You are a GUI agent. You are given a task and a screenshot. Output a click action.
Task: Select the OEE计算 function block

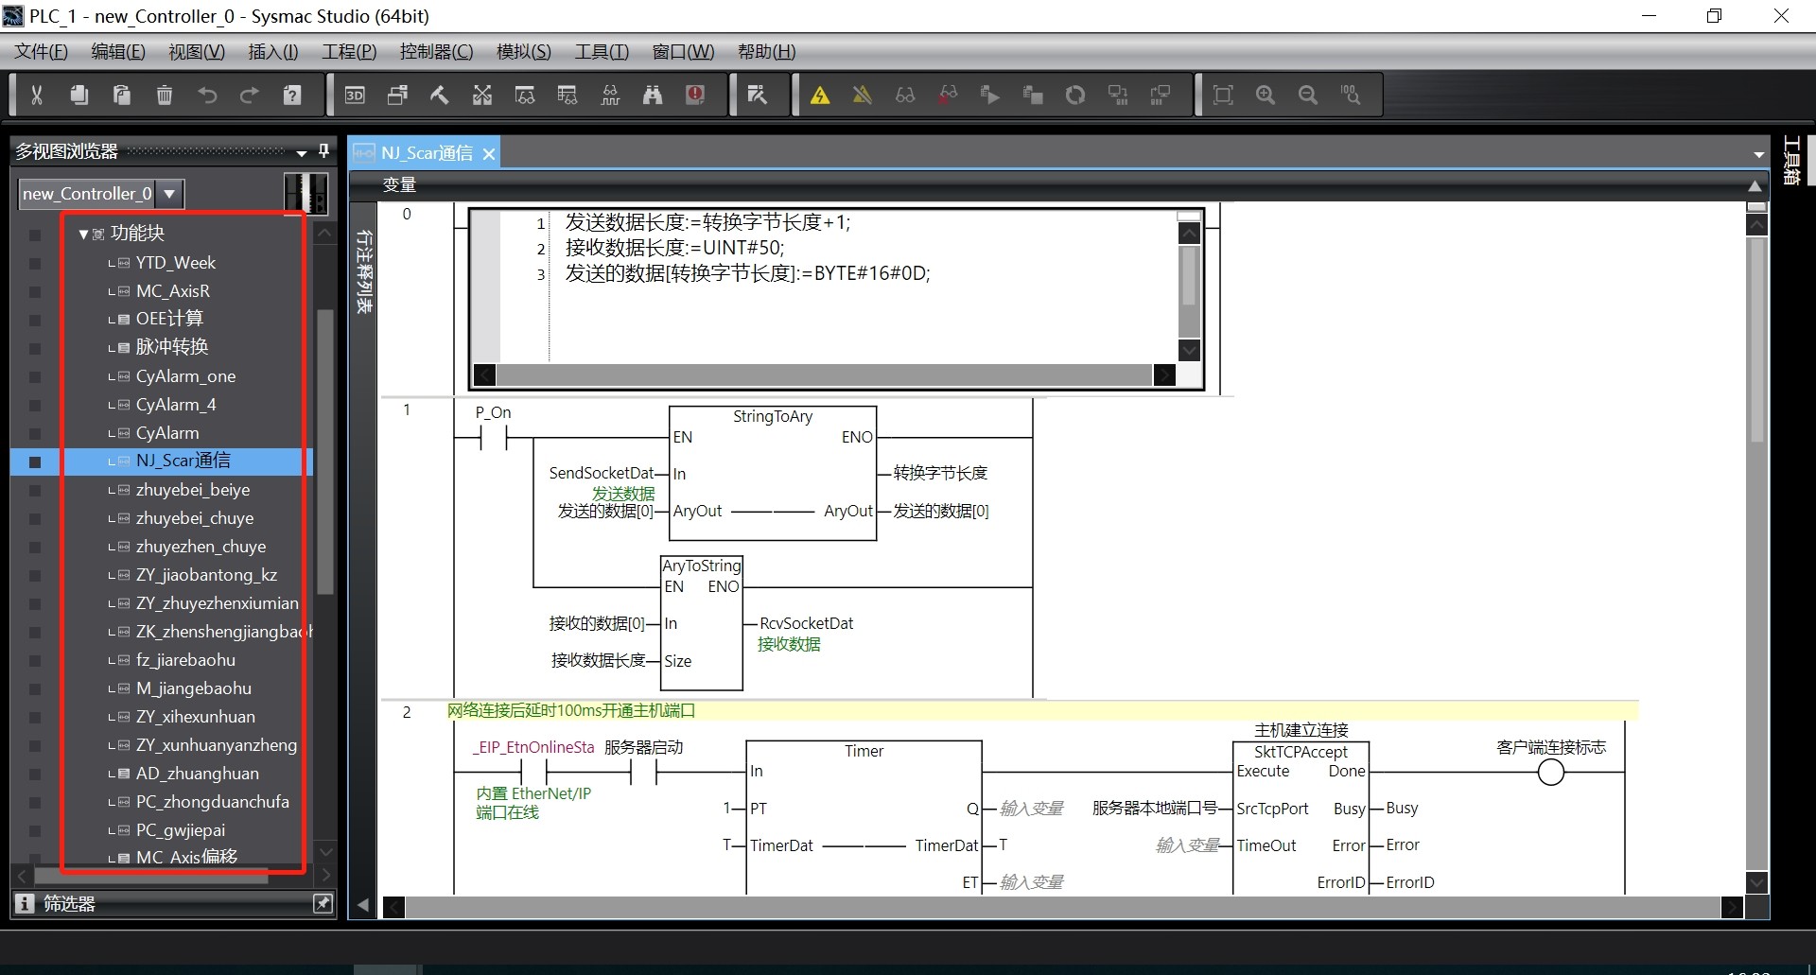click(169, 319)
